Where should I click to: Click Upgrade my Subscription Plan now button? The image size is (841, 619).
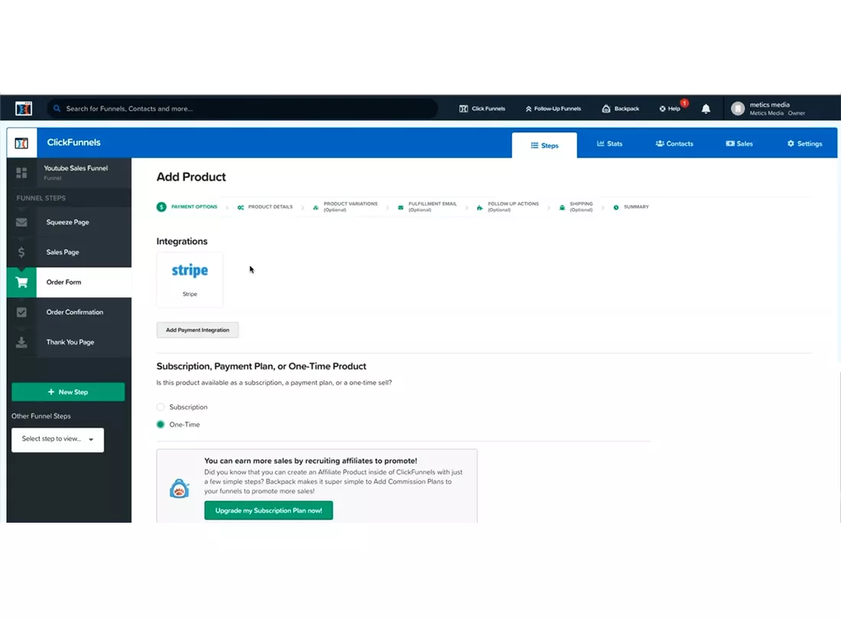click(x=268, y=510)
